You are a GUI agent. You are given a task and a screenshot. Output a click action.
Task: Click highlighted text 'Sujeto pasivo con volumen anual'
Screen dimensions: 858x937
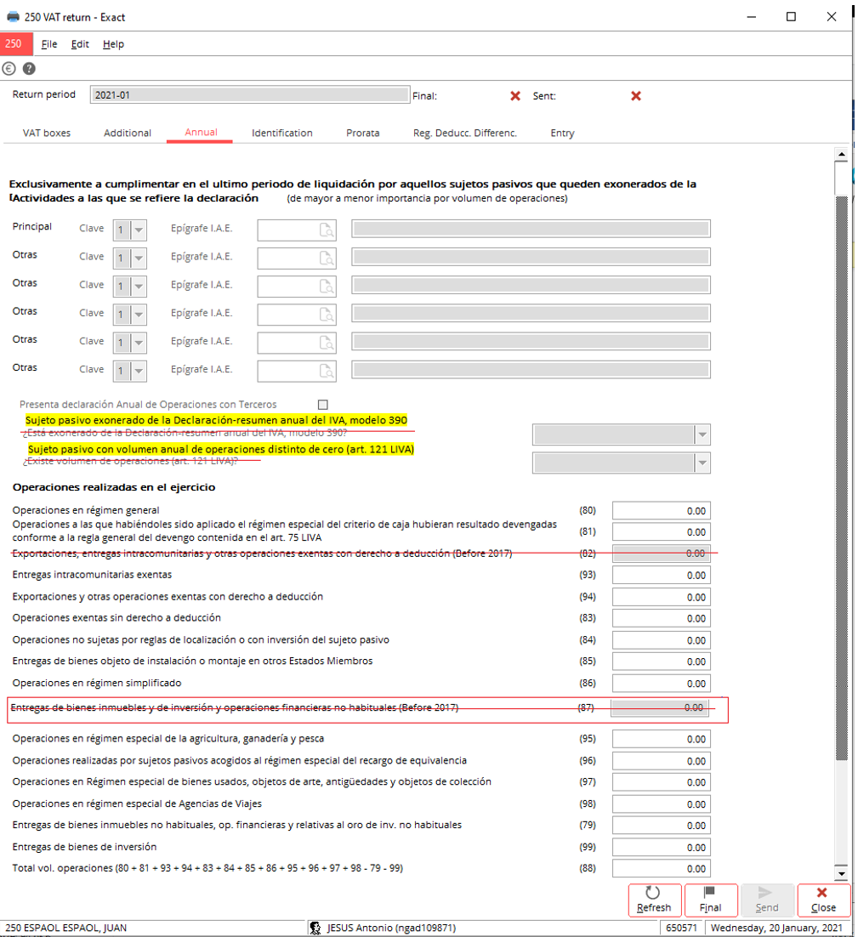[221, 449]
